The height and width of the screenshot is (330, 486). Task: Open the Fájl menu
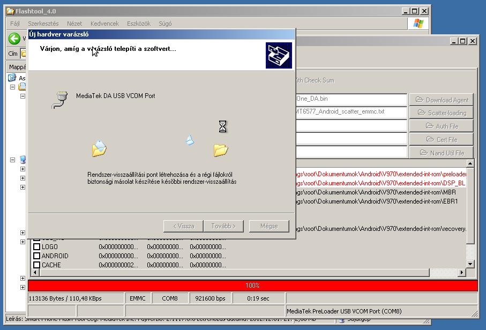(15, 24)
